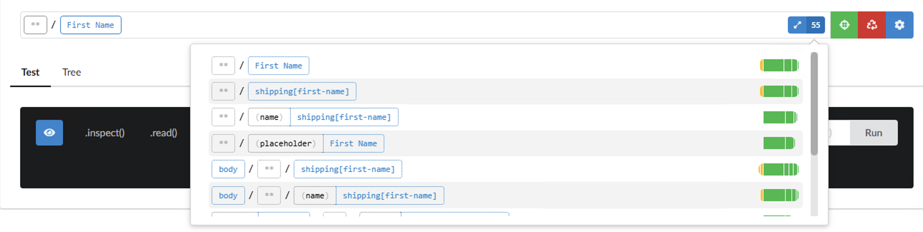Viewport: 923px width, 232px height.
Task: Select suggestion shipping[first-name] in second row
Action: (302, 91)
